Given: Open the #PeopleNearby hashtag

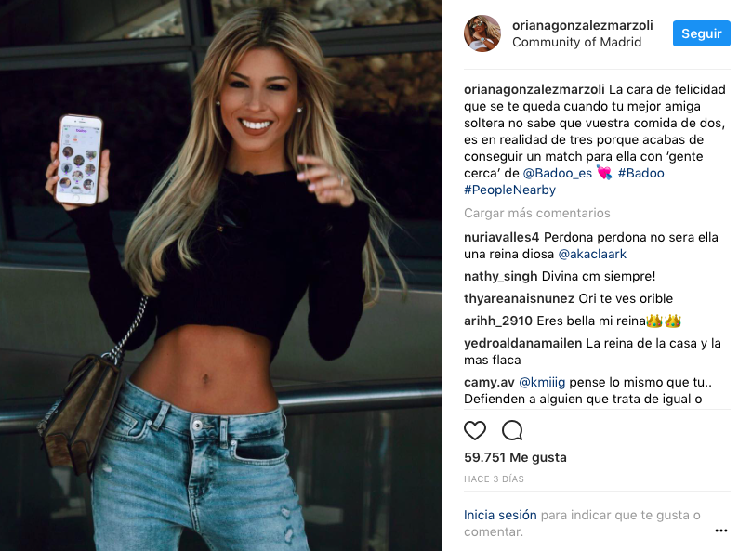Looking at the screenshot, I should (509, 190).
